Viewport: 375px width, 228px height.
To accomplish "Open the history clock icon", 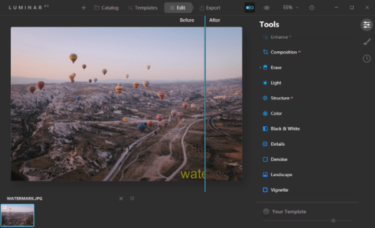I will pyautogui.click(x=367, y=59).
